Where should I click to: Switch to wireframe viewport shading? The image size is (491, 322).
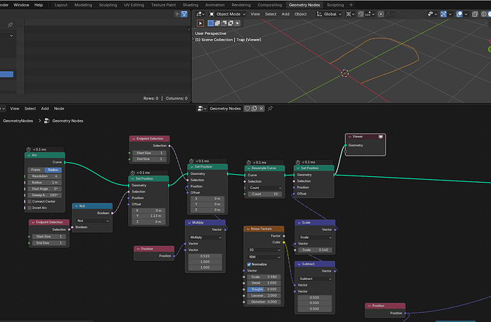coord(484,14)
